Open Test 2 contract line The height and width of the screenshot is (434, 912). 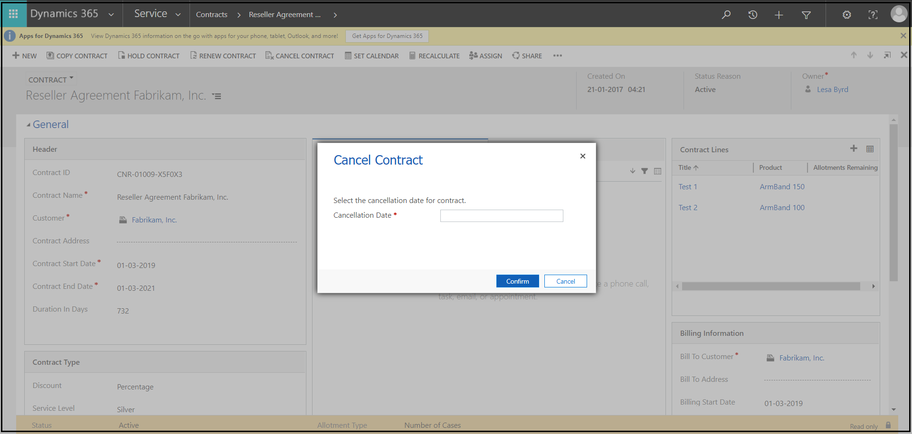688,208
